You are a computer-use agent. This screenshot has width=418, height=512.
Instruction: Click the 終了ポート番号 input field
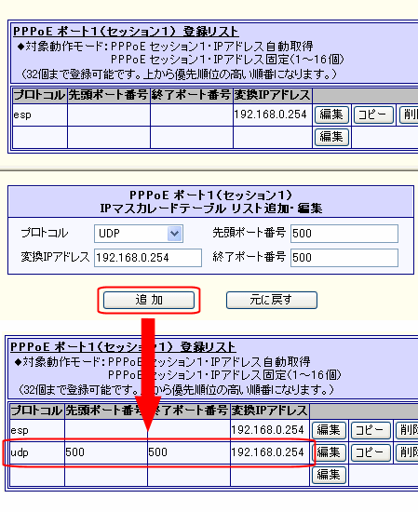[x=344, y=258]
